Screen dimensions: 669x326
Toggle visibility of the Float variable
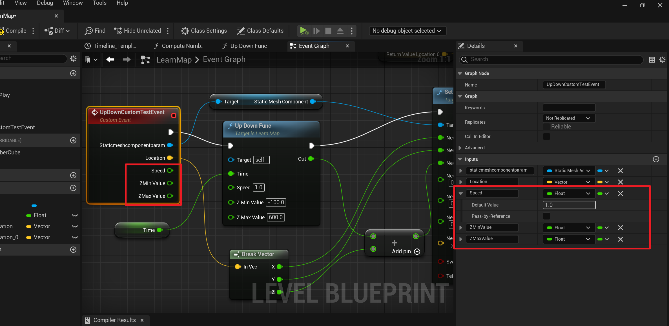(75, 215)
